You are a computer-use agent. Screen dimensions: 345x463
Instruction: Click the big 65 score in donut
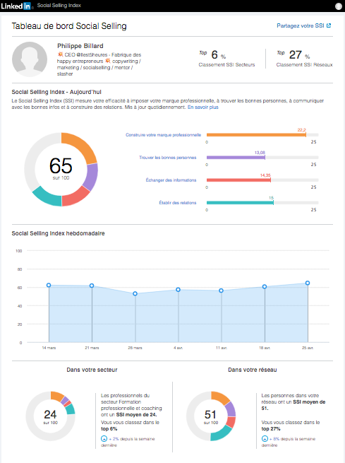[x=61, y=165]
